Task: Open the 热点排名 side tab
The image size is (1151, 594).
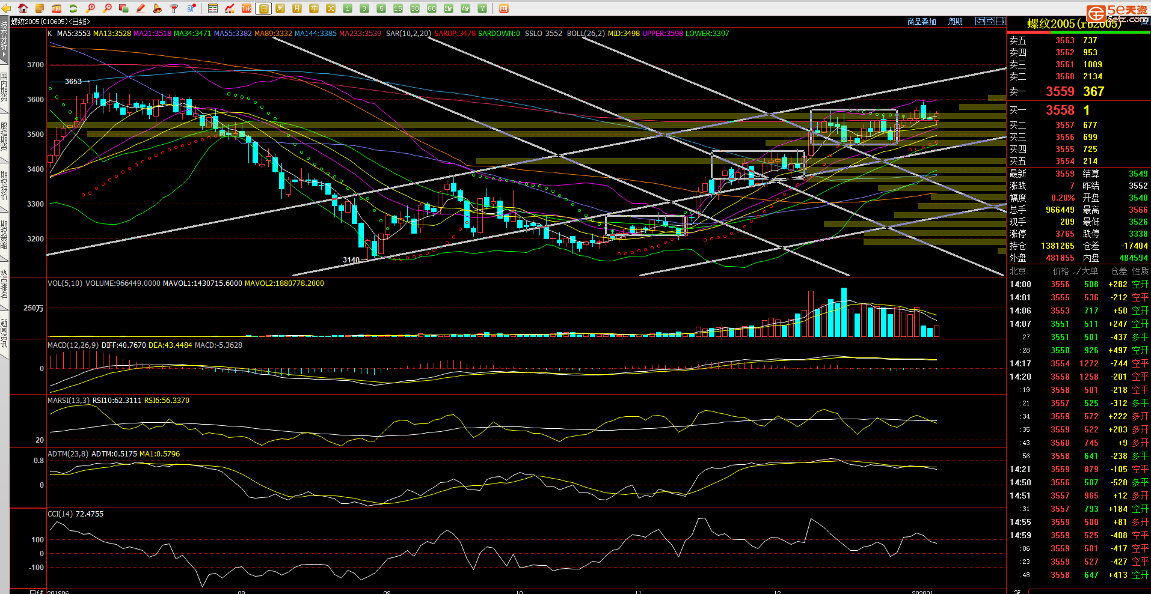Action: pos(4,285)
